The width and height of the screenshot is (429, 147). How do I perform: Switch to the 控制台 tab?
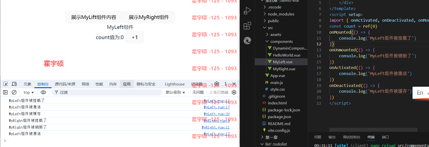click(x=43, y=84)
